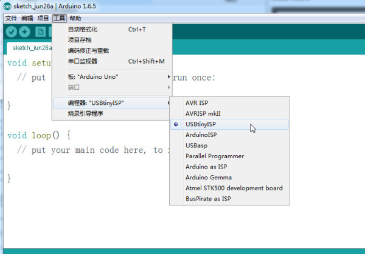Click the closing brace after loop body
This screenshot has height=254, width=365.
coord(9,178)
